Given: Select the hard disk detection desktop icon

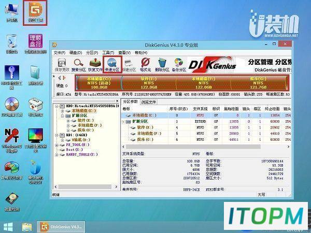Looking at the screenshot, I should (12, 202).
